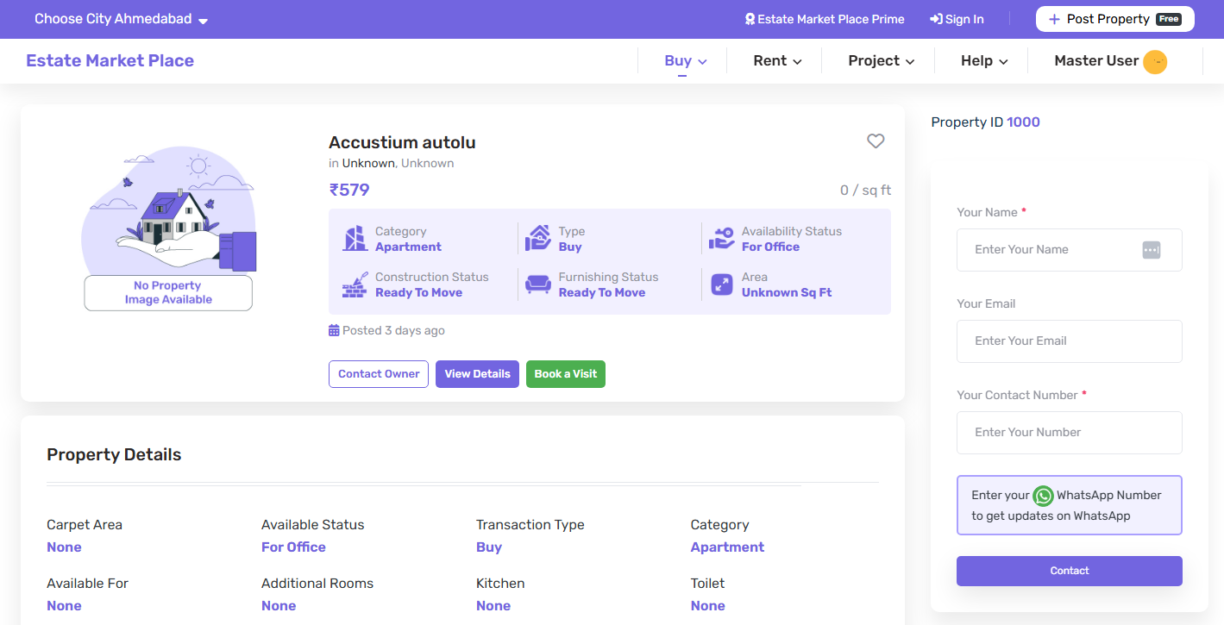Open the Help menu
Viewport: 1224px width, 625px height.
point(983,61)
